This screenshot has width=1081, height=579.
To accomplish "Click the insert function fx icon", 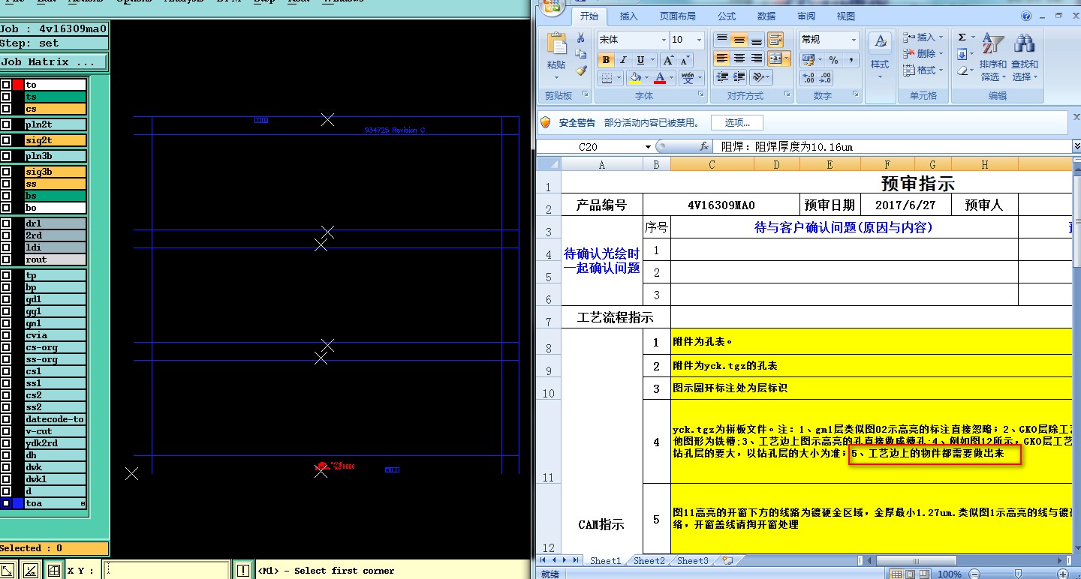I will (x=704, y=146).
